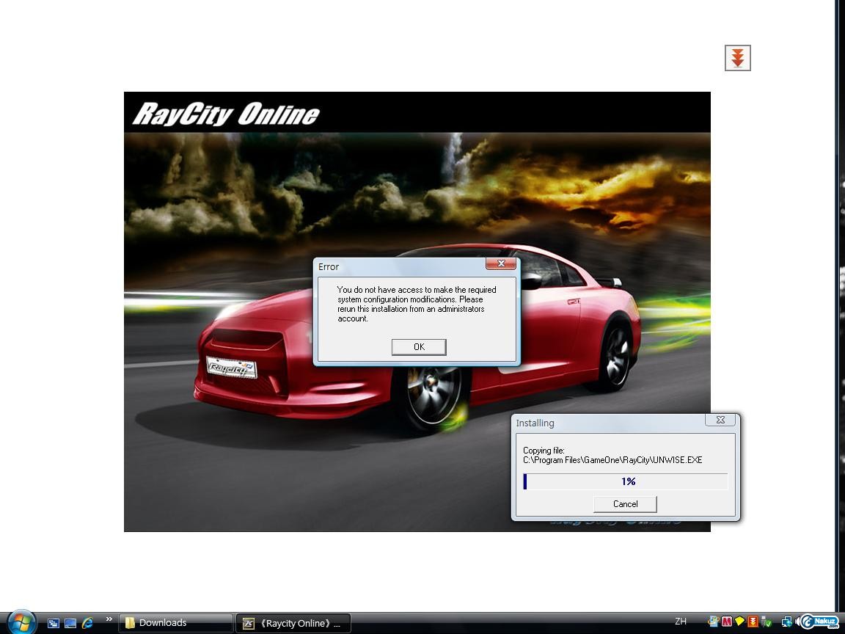Click the RayCity Online title text
This screenshot has height=634, width=845.
(x=226, y=114)
